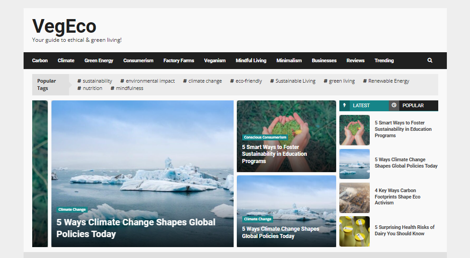This screenshot has height=258, width=470.
Task: Click Climate Change badge on lower middle card
Action: tap(258, 219)
